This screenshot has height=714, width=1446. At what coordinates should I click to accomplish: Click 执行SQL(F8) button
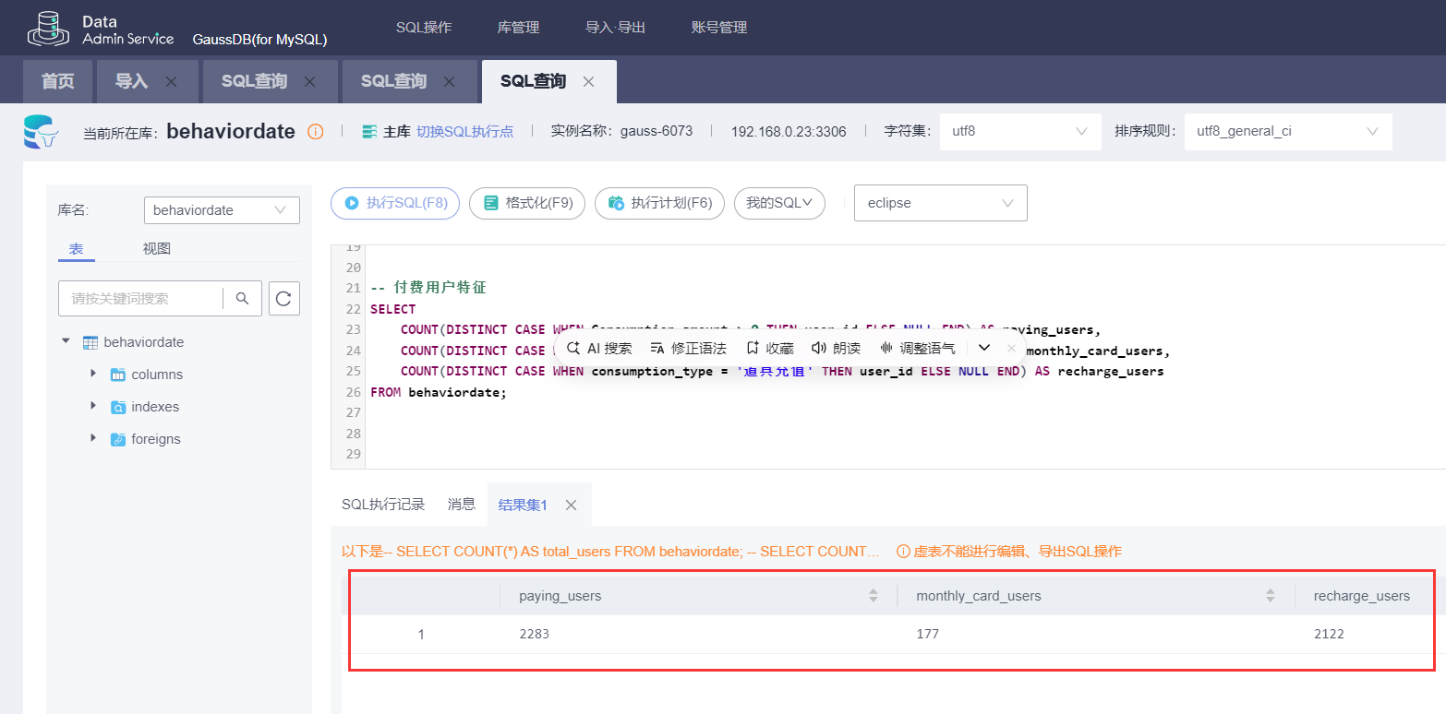[x=395, y=203]
